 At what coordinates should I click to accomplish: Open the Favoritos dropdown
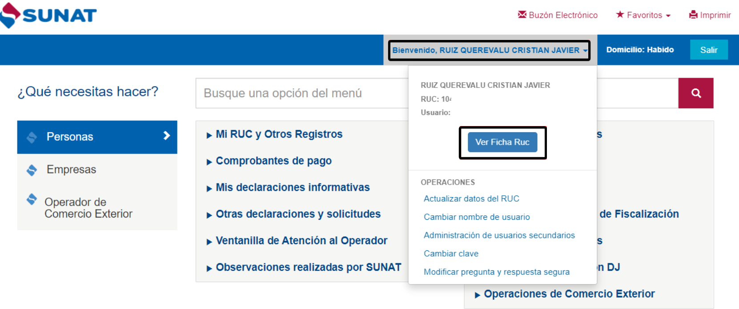point(643,15)
